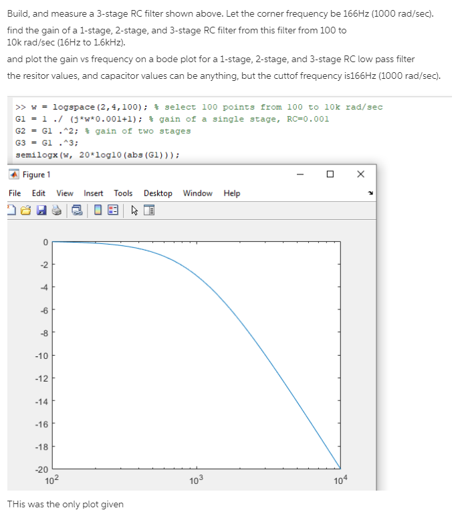Open the Tools menu

pos(123,193)
